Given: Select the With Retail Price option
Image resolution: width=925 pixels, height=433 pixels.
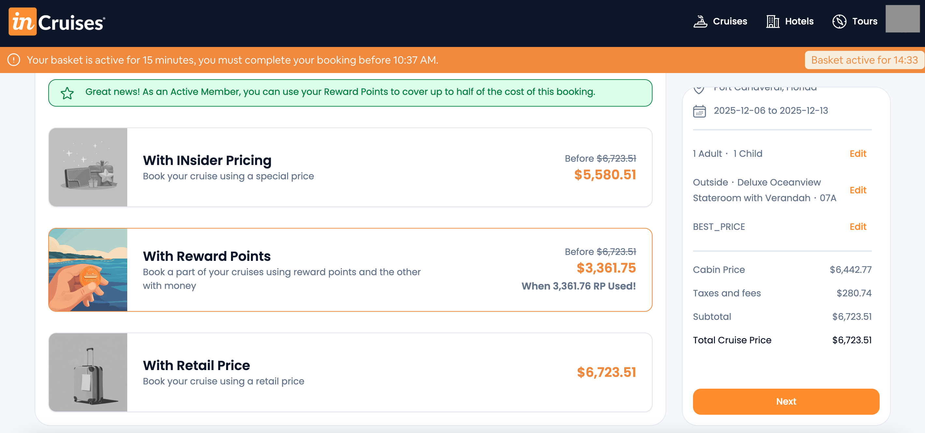Looking at the screenshot, I should pos(350,372).
